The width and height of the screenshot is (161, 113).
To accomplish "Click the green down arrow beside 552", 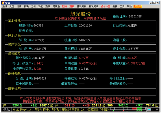I will point(137,105).
